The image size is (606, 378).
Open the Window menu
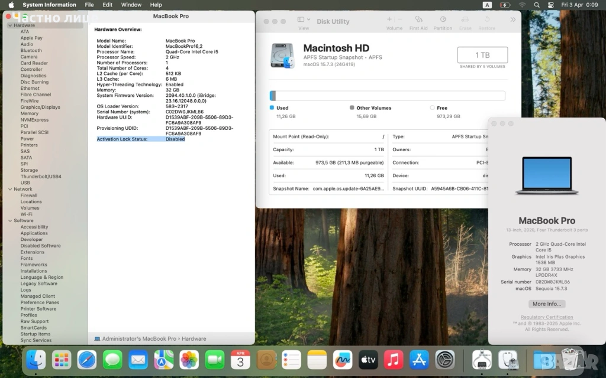click(131, 5)
